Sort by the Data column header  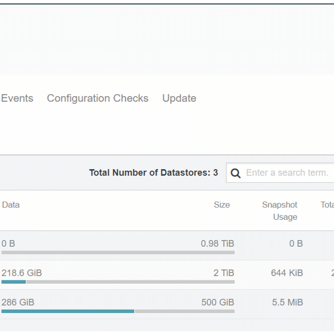(x=11, y=204)
